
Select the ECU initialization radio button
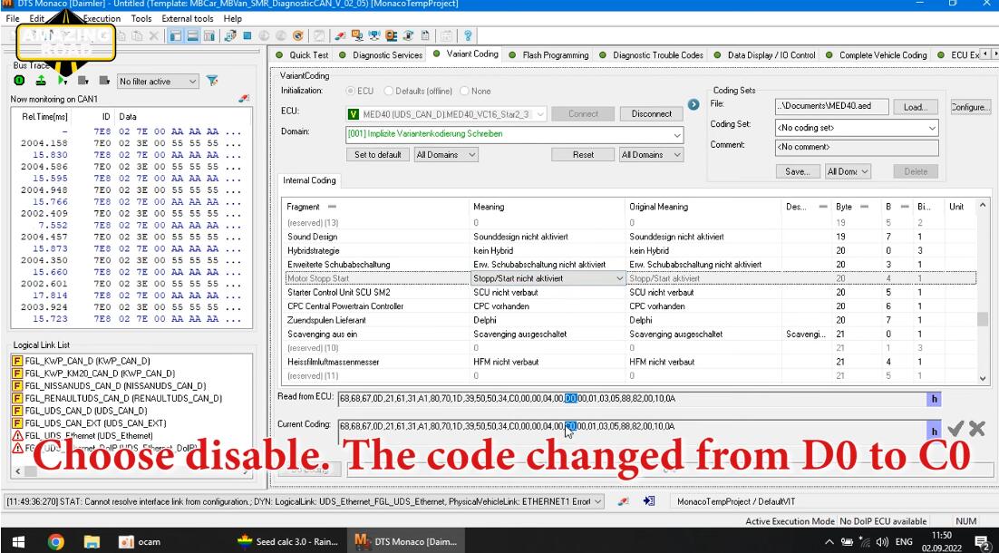point(350,91)
